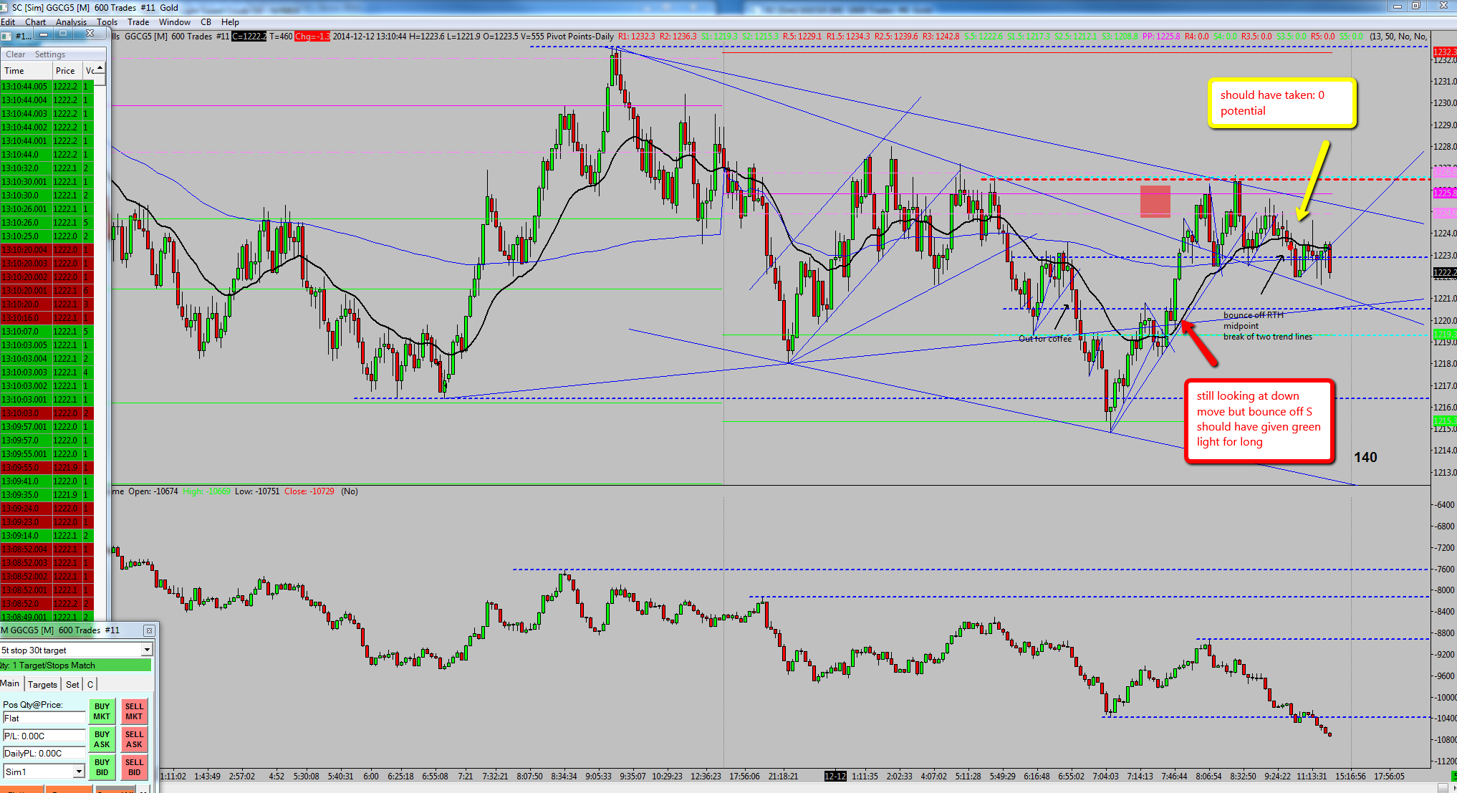Click the DailyPL: 0.00C field
Screen dimensions: 1457x793
pyautogui.click(x=44, y=753)
